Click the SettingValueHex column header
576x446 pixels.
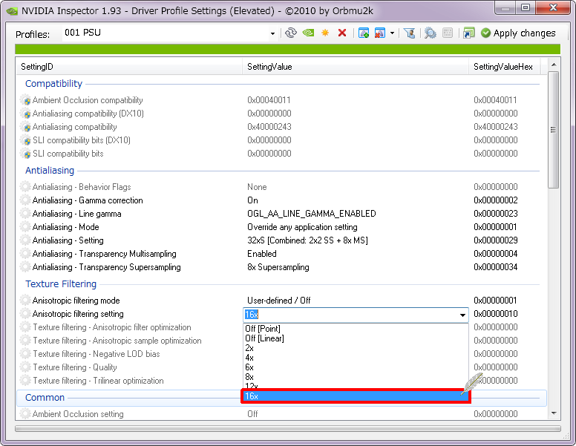tap(504, 67)
